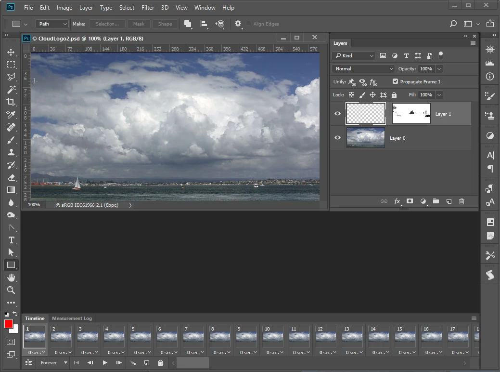This screenshot has height=372, width=500.
Task: Select the Horizontal Type tool
Action: pos(11,240)
